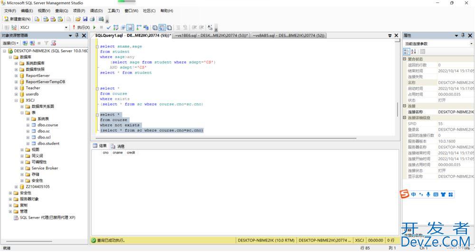Click the Database Engine Query icon beside 新建查询
Image resolution: width=475 pixels, height=252 pixels.
[x=37, y=19]
